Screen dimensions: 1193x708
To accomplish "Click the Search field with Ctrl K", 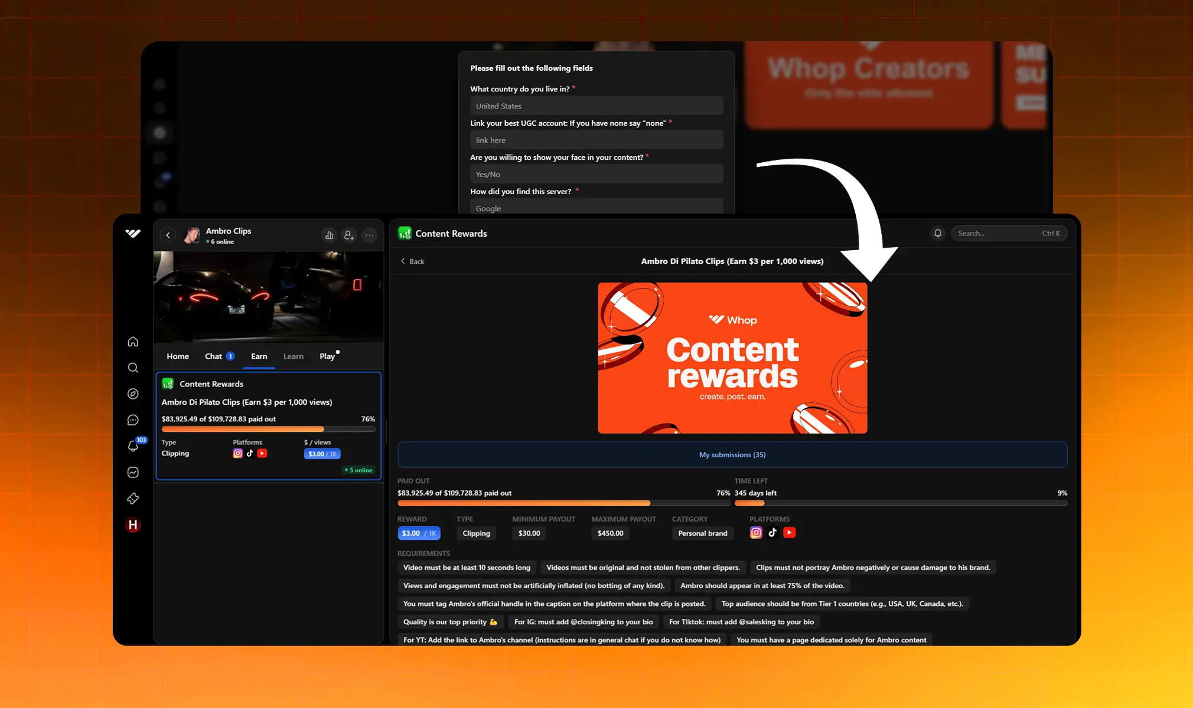I will 1009,233.
